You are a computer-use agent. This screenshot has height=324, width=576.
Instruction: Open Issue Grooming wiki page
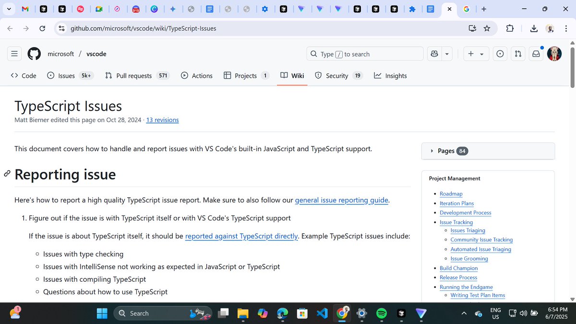point(469,259)
